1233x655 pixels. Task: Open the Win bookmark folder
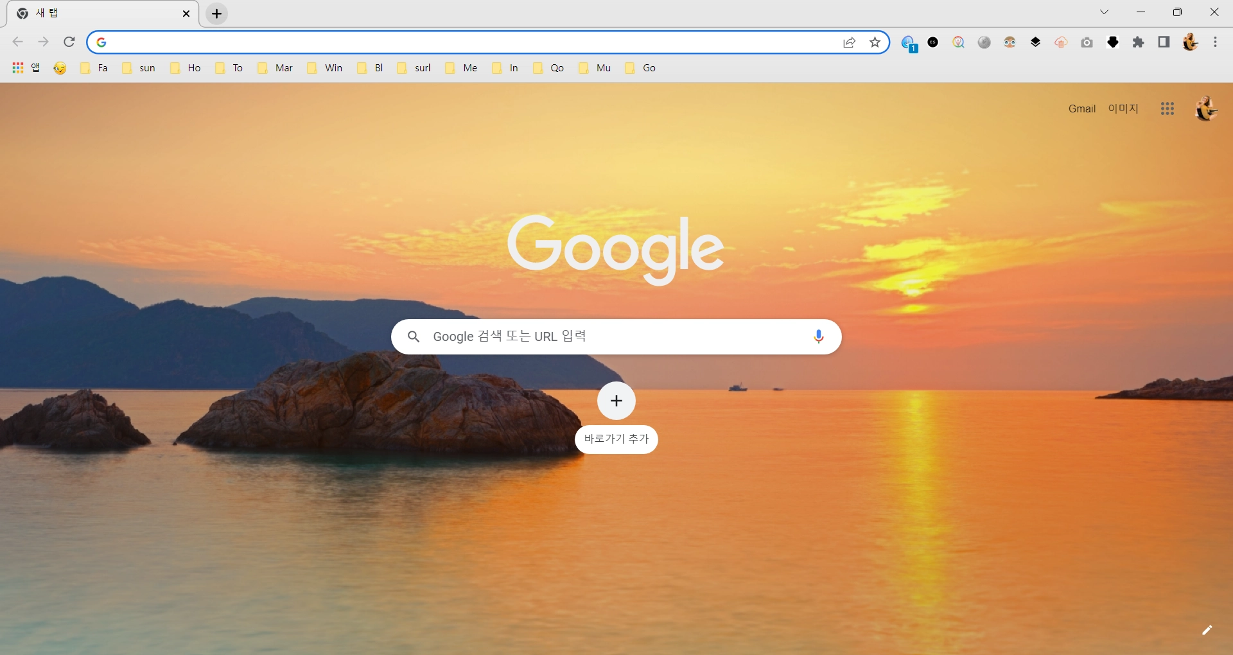pyautogui.click(x=325, y=68)
